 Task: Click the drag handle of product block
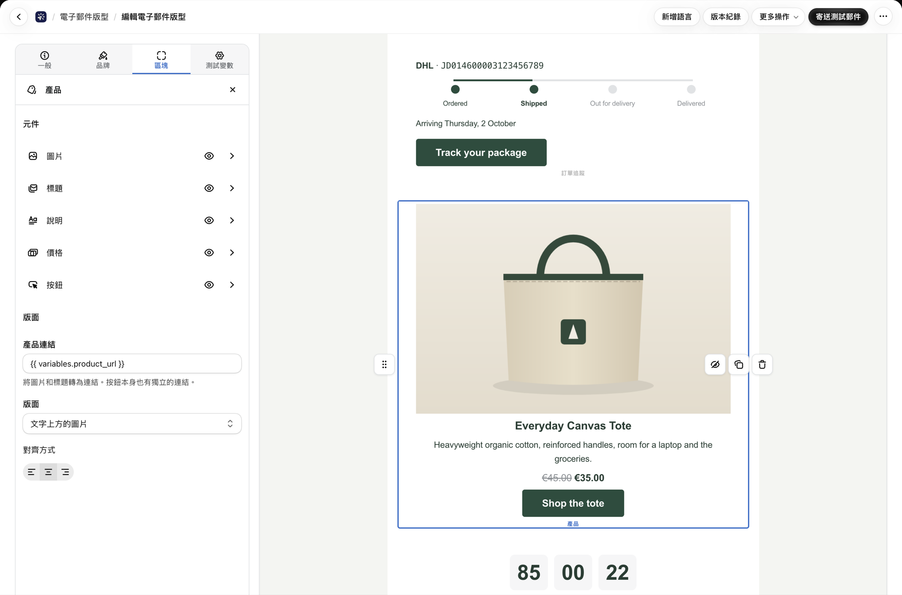pyautogui.click(x=384, y=365)
